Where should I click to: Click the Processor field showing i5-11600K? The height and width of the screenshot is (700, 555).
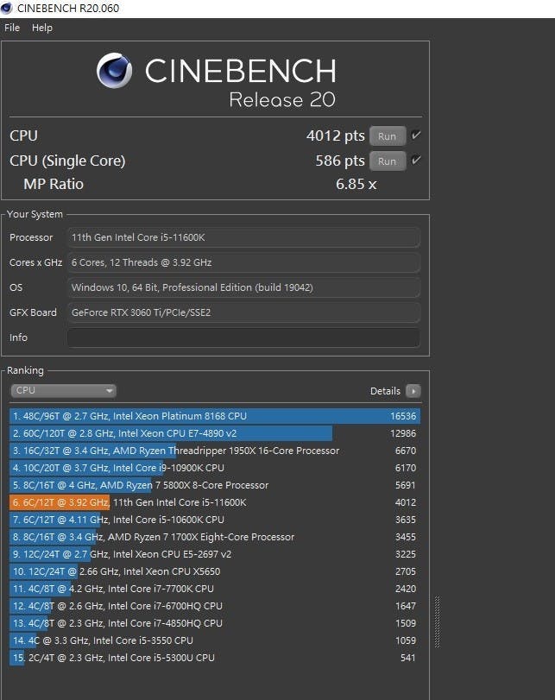(x=243, y=237)
